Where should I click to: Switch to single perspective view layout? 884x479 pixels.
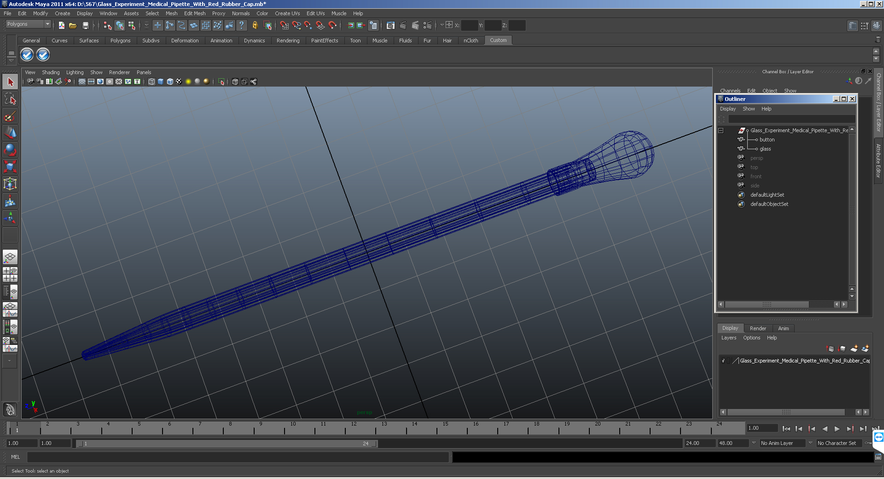pos(10,257)
